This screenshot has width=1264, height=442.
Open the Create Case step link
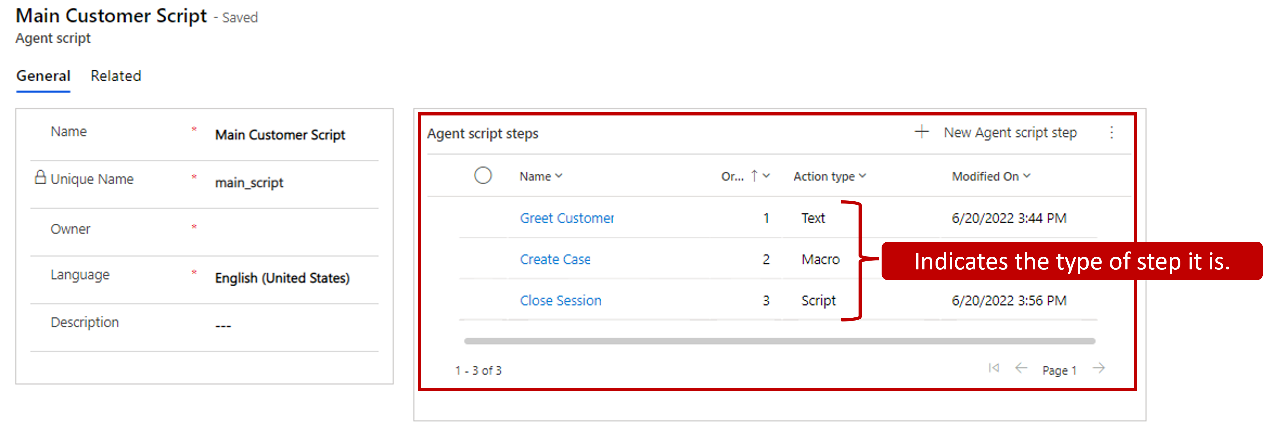coord(555,259)
